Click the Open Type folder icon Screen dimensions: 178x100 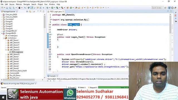click(76, 8)
